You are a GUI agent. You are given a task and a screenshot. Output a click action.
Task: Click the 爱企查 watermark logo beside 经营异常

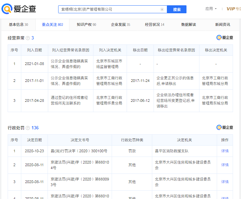click(x=225, y=37)
